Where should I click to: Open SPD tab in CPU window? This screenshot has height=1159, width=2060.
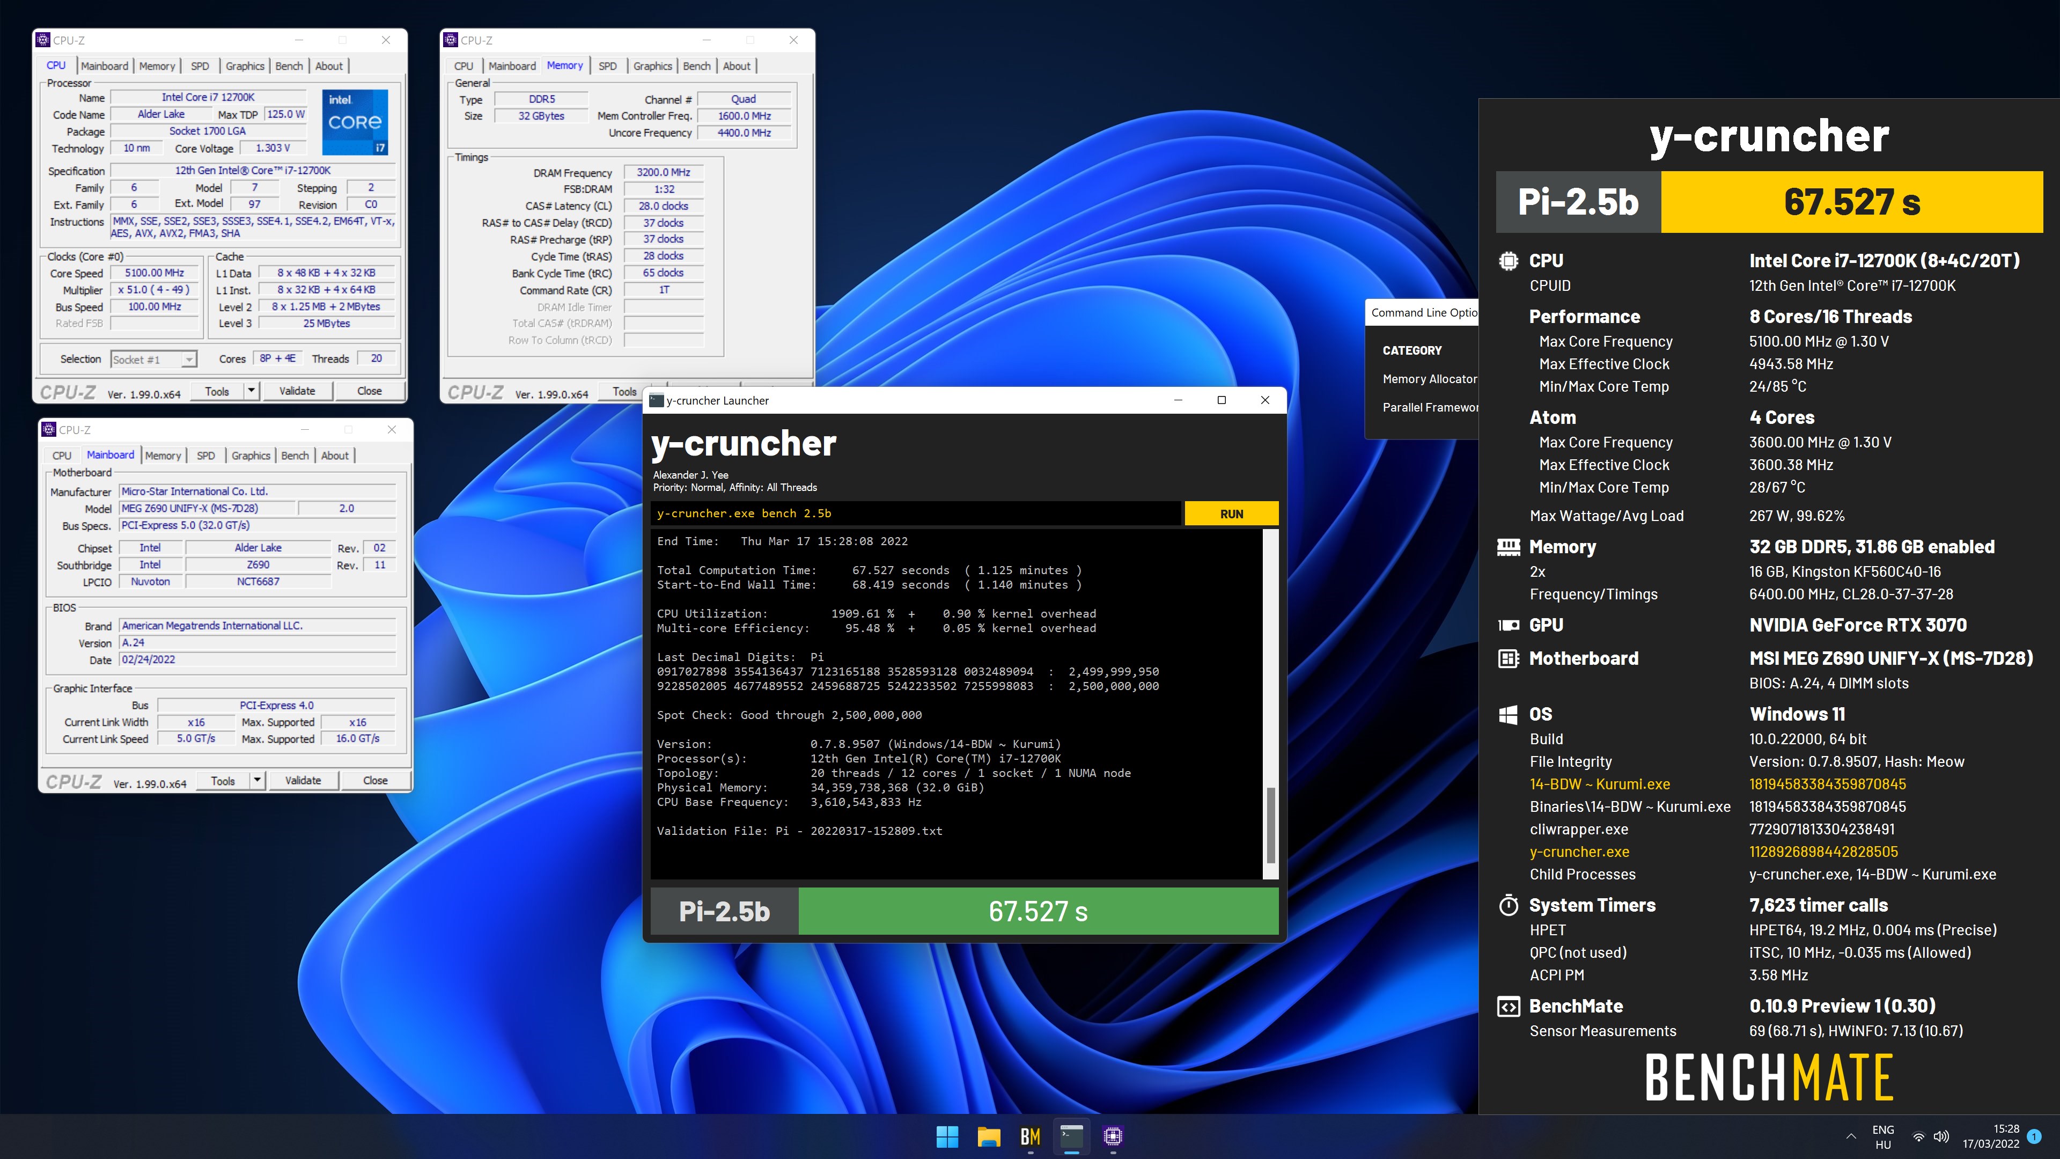pos(200,67)
